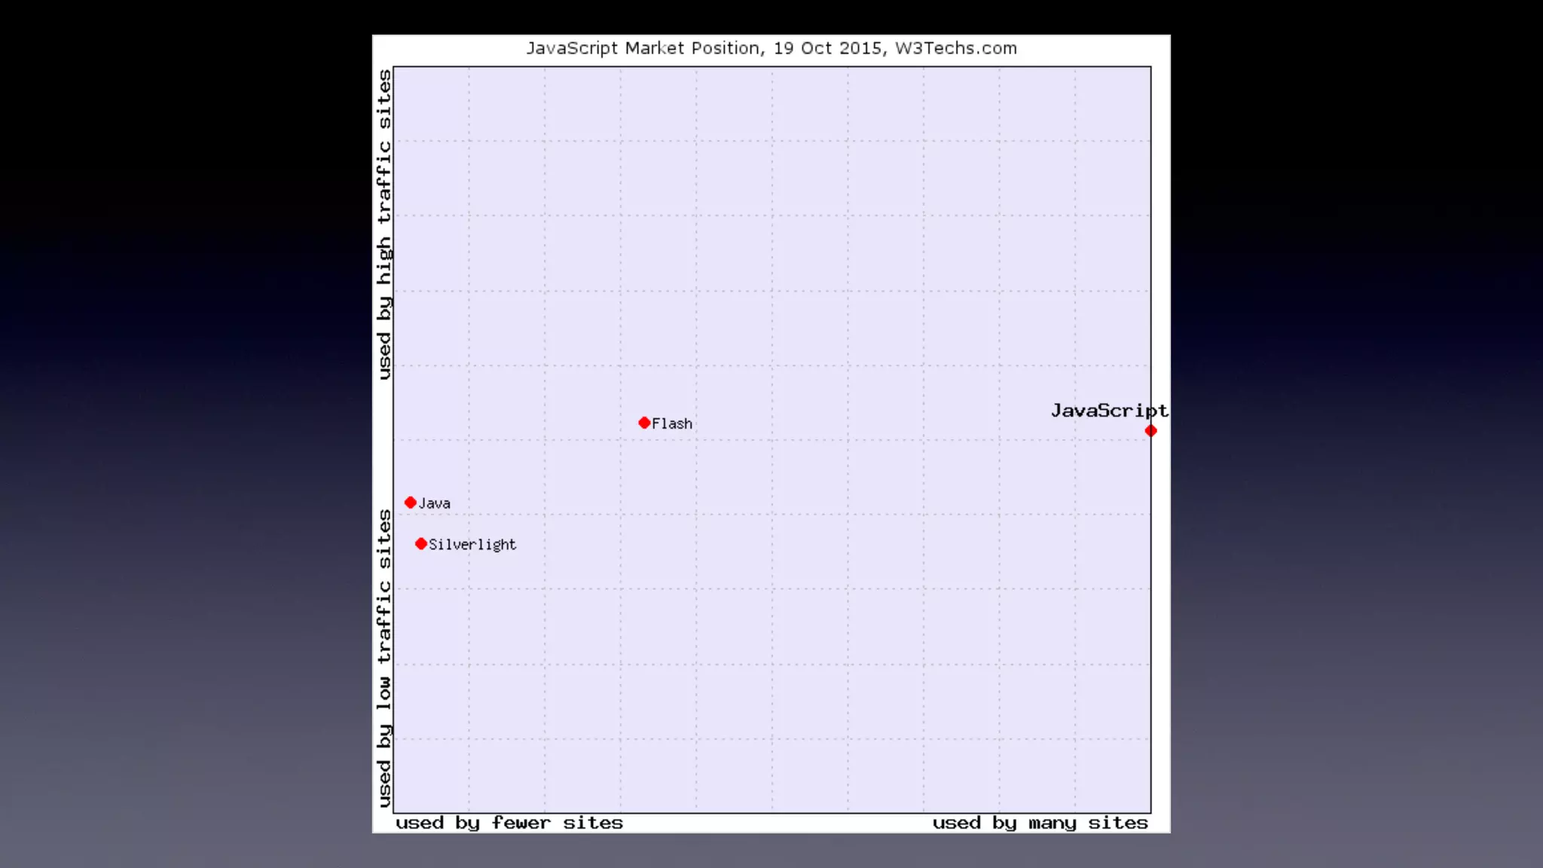Image resolution: width=1543 pixels, height=868 pixels.
Task: Click 'used by low traffic sites' axis label
Action: pyautogui.click(x=384, y=659)
